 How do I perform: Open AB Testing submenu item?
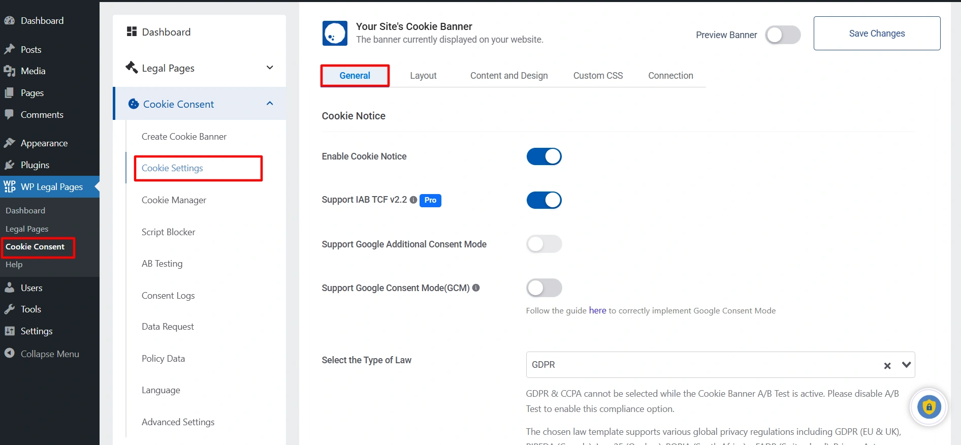162,264
